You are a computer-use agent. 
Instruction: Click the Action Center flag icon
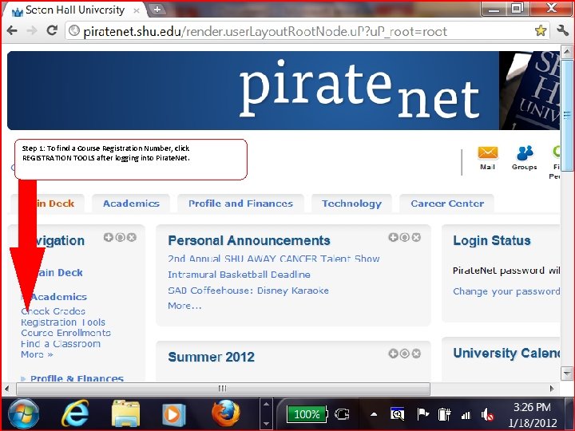coord(423,414)
